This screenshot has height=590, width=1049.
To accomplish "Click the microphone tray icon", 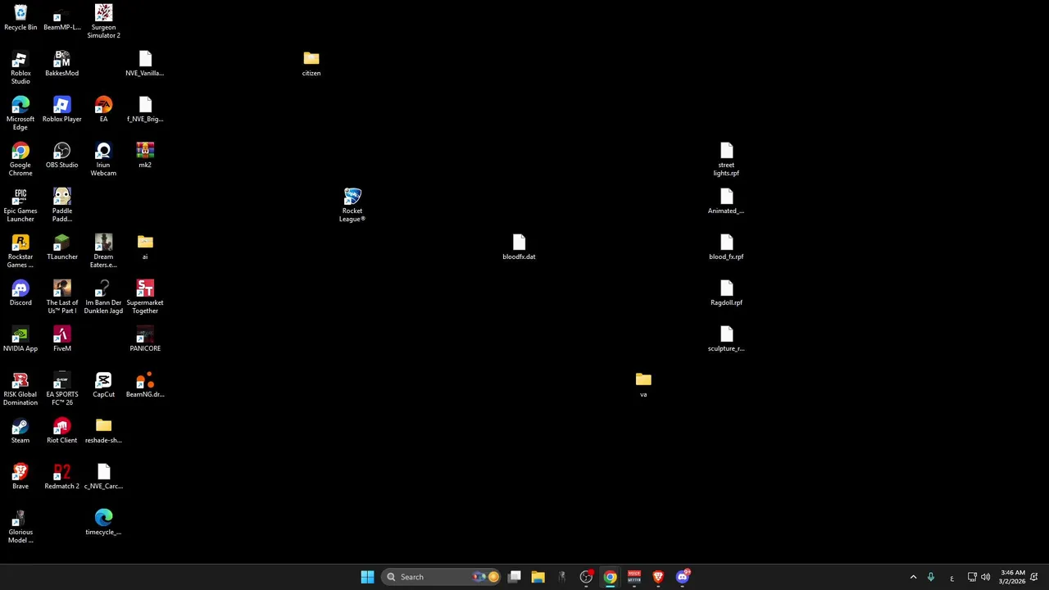I will [931, 577].
